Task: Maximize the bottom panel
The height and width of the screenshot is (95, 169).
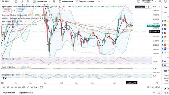Action: (x=159, y=93)
